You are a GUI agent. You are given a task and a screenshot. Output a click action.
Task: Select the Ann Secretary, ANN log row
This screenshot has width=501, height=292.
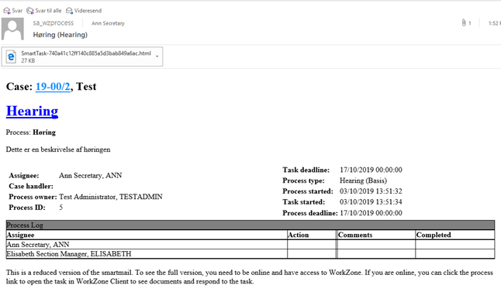coord(250,245)
